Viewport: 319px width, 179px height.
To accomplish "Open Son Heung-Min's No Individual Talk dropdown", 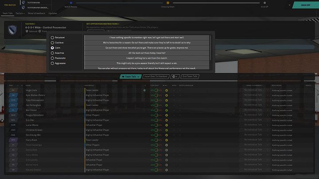I will [x=254, y=135].
